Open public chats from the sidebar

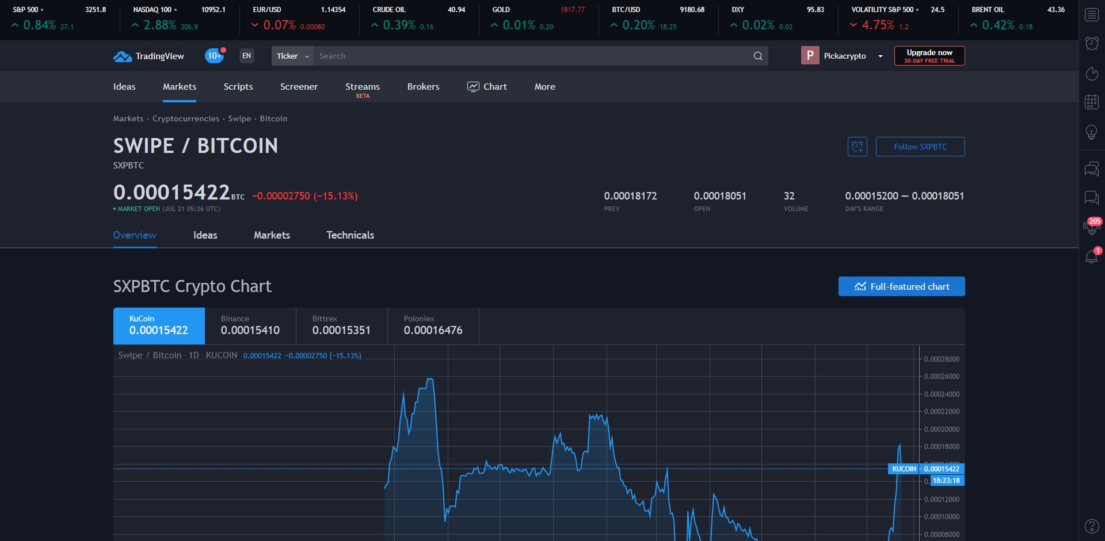click(x=1091, y=168)
